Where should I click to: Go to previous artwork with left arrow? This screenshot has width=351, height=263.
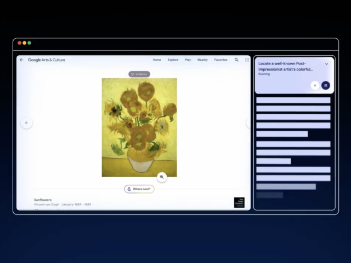point(27,123)
